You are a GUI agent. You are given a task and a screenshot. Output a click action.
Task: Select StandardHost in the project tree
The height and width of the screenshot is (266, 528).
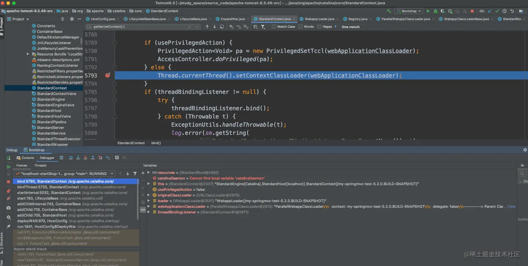[49, 111]
